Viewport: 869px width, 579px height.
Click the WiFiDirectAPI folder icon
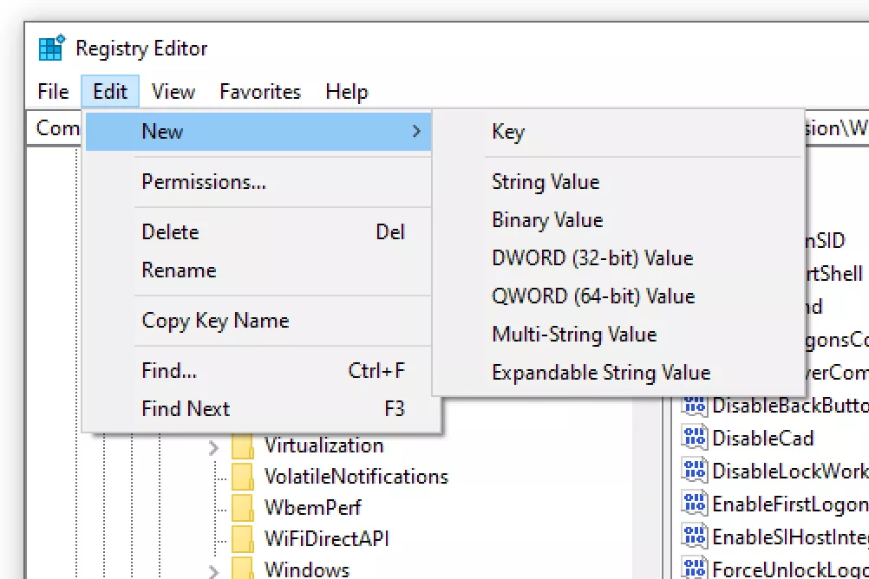click(x=242, y=539)
